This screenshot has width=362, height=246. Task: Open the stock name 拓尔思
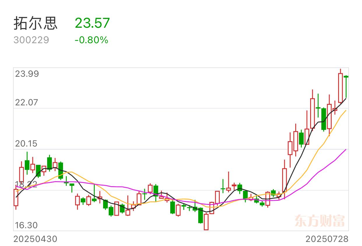pos(36,23)
